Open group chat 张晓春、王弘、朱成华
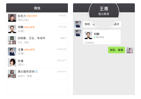This screenshot has width=141, height=99. point(37,40)
